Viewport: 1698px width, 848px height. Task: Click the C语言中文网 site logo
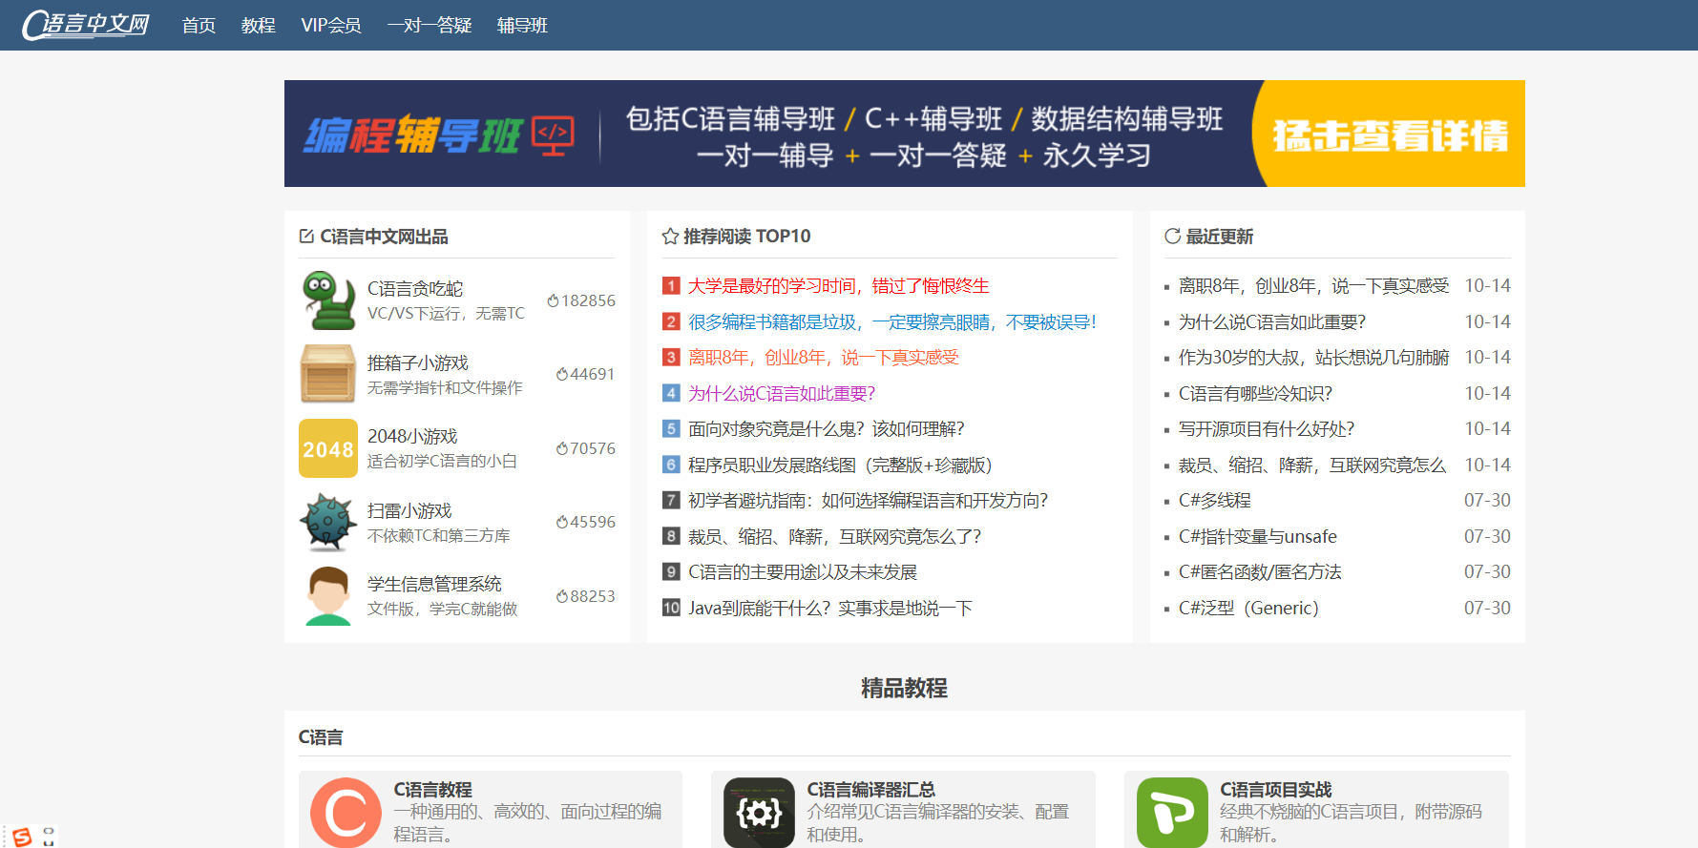point(86,25)
